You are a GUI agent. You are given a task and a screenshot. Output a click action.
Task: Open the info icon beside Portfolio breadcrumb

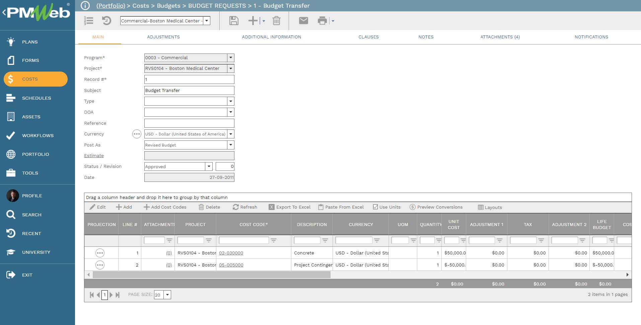pyautogui.click(x=85, y=6)
